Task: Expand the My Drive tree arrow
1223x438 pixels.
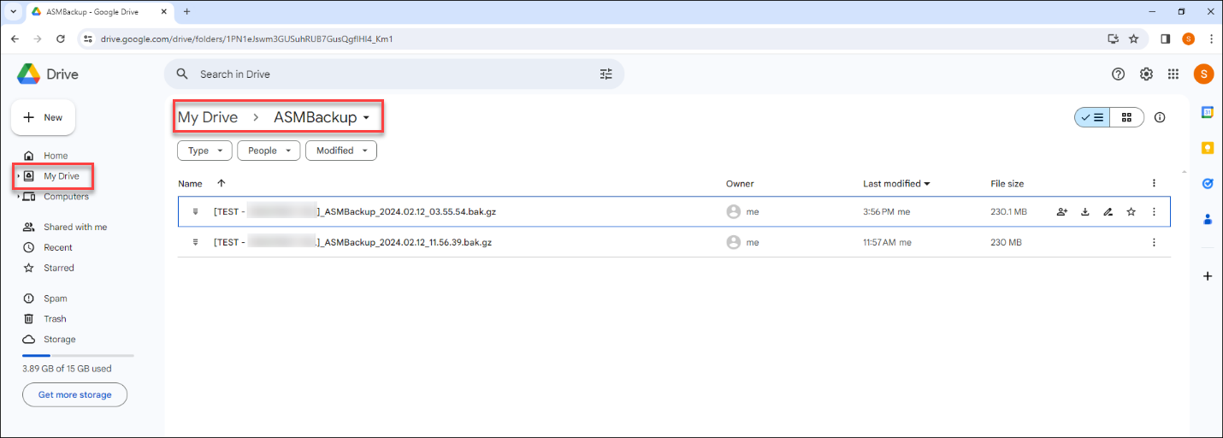Action: [18, 176]
